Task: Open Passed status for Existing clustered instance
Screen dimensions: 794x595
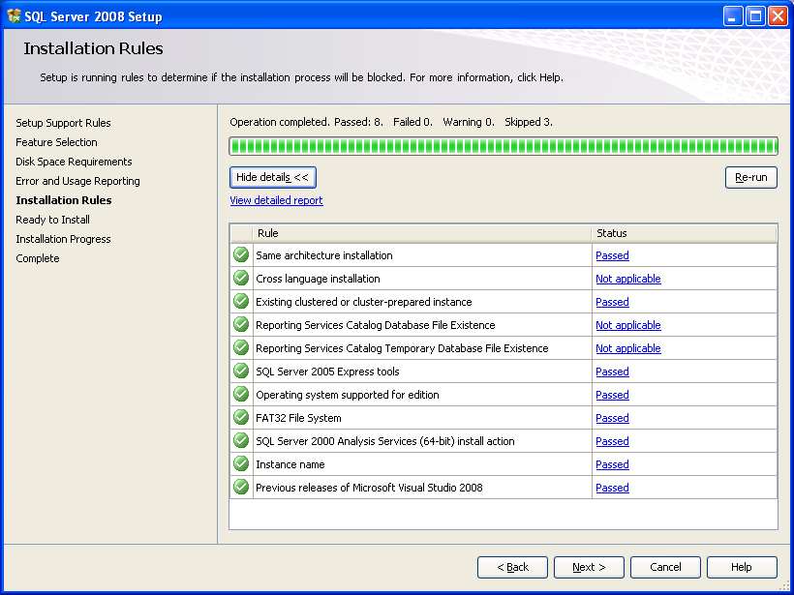Action: [x=612, y=302]
